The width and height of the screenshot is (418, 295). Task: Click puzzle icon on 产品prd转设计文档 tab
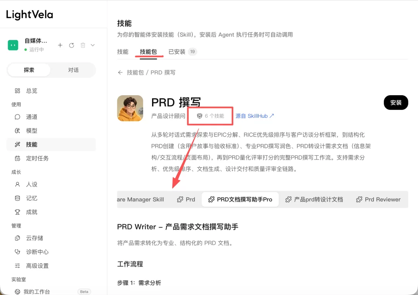288,199
